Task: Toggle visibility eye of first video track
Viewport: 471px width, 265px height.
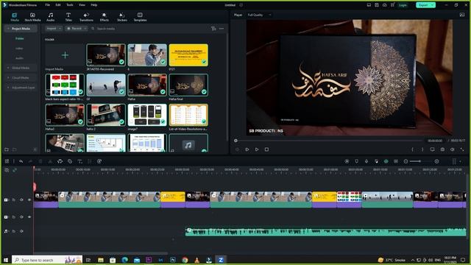Action: pos(29,199)
